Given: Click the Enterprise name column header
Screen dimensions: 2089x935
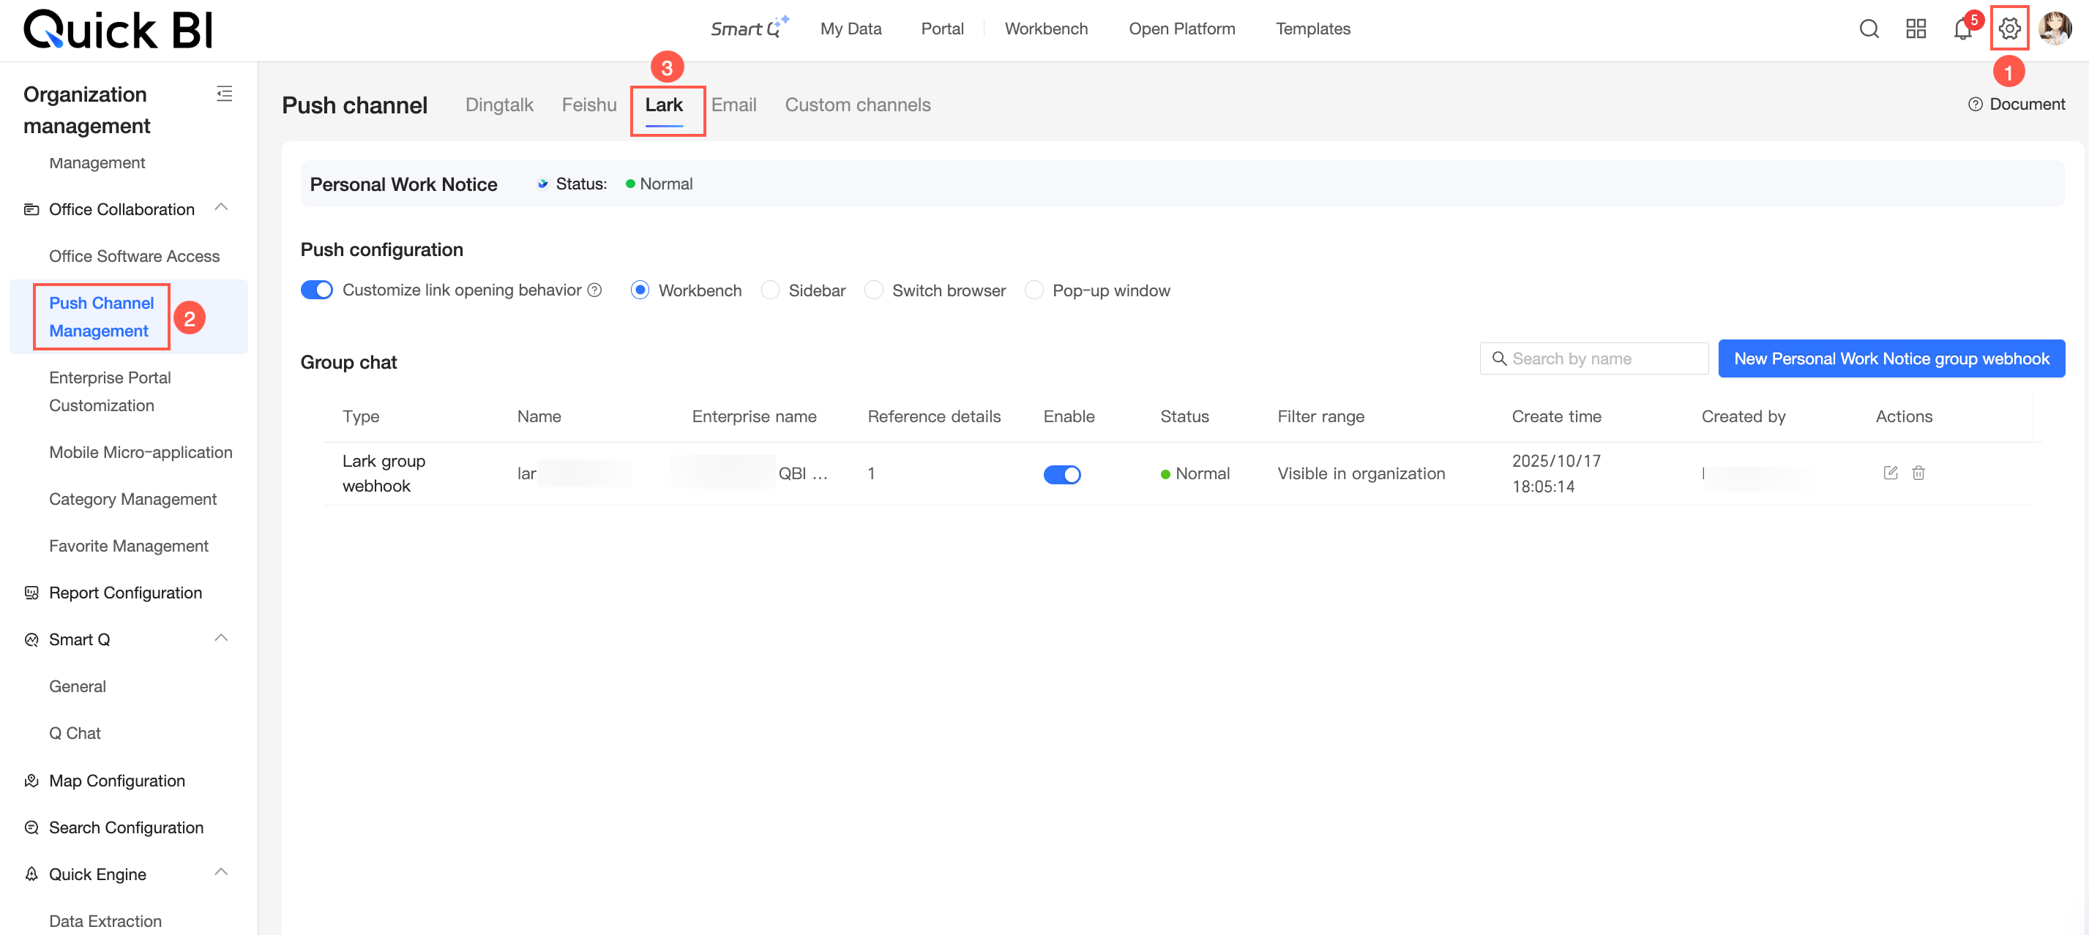Looking at the screenshot, I should [754, 416].
